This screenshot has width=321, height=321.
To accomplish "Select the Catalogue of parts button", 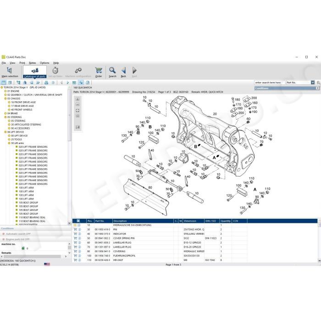I will pos(35,72).
